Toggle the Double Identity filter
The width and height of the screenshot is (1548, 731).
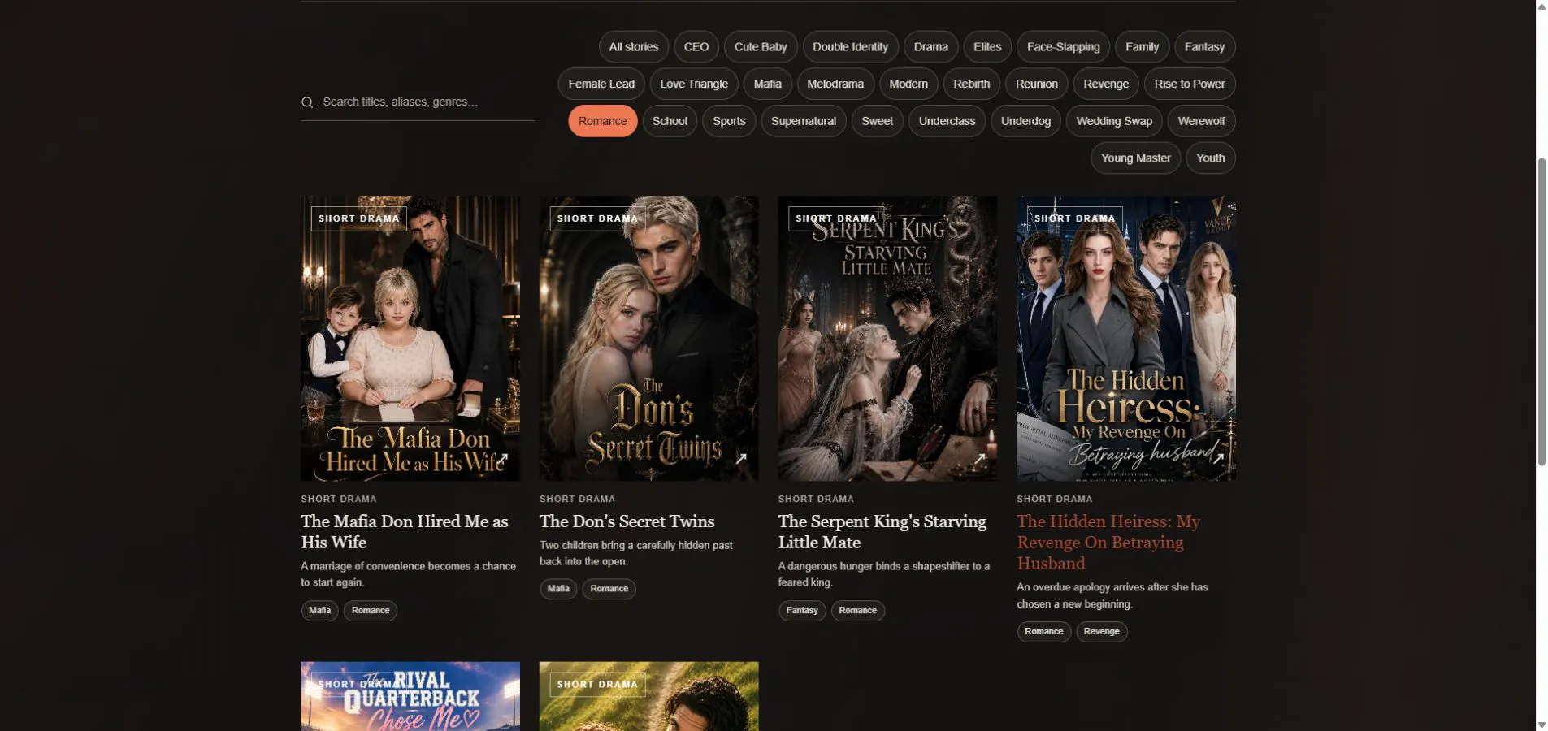point(850,47)
